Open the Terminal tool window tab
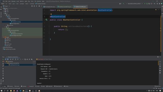Image resolution: width=163 pixels, height=92 pixels. pos(24,86)
